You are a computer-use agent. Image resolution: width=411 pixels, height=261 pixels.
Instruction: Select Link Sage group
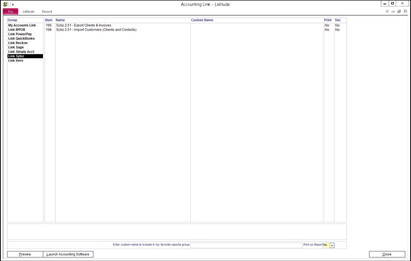tap(25, 47)
